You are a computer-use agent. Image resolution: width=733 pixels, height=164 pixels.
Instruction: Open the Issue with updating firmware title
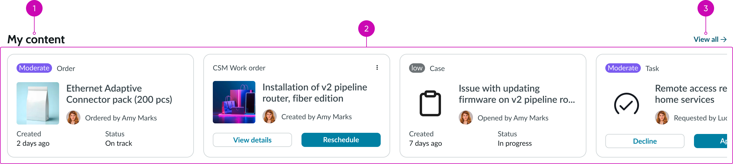pos(516,94)
